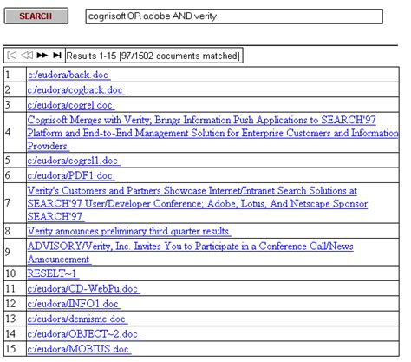
Task: Open ADVISORY/Verity Conference Call link
Action: (x=191, y=253)
